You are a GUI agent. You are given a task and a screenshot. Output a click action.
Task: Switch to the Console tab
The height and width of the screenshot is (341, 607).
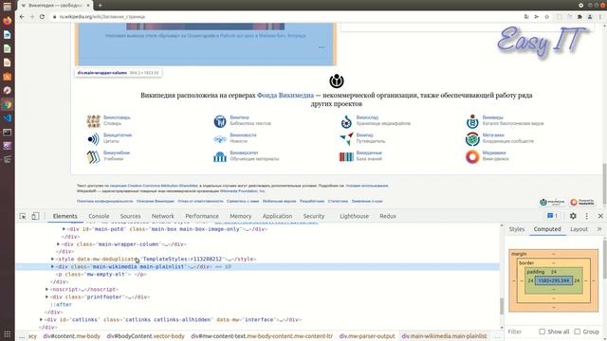(99, 216)
